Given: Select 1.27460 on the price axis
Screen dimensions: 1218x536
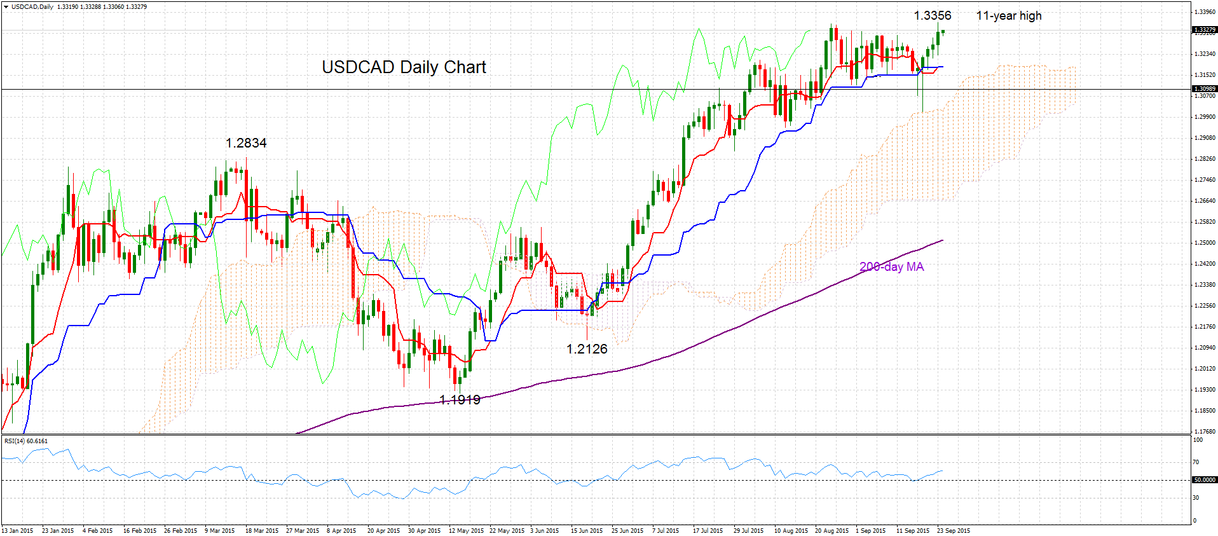Looking at the screenshot, I should (x=1205, y=180).
